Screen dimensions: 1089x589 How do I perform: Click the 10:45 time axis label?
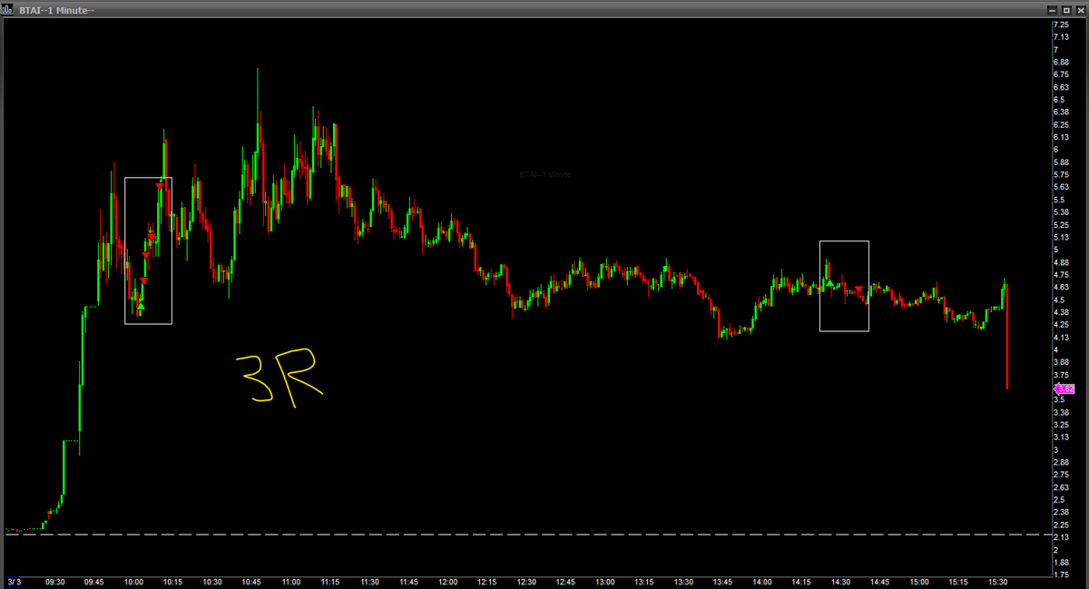pyautogui.click(x=251, y=582)
